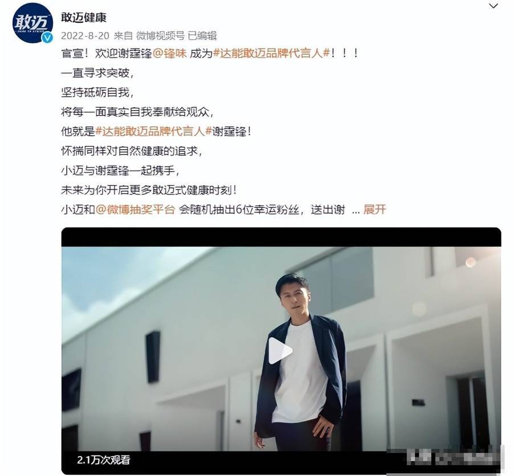Screen dimensions: 513x476
Task: Click the 已编辑 edited label
Action: point(202,36)
